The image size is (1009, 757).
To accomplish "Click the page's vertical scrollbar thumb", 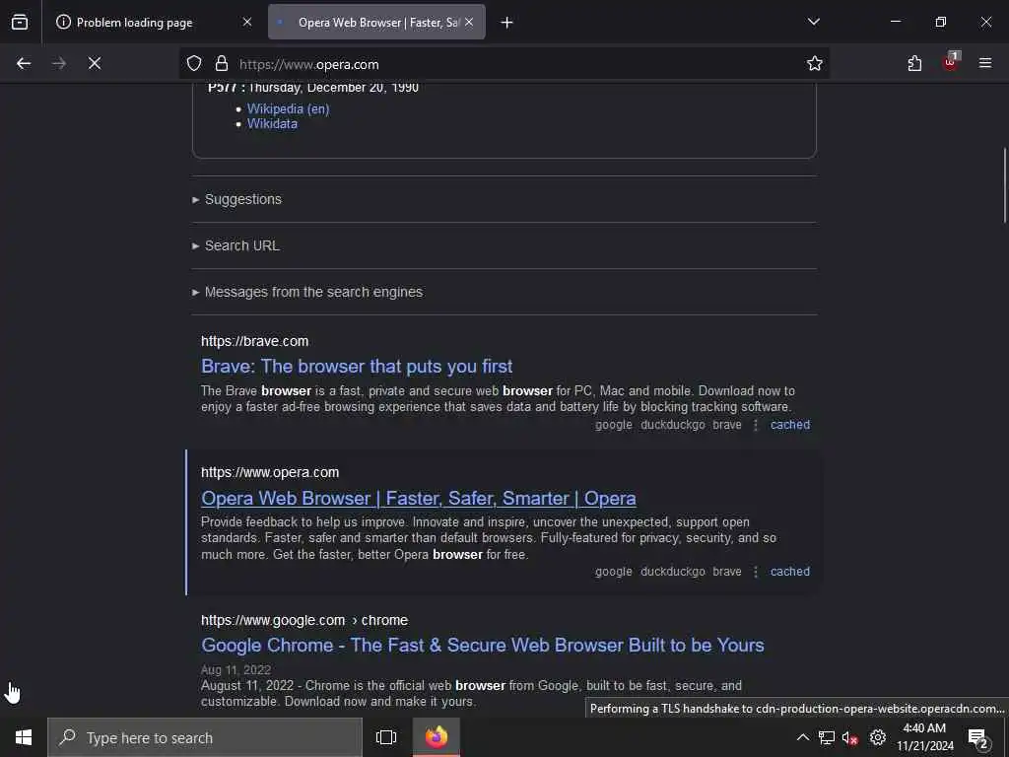I will click(x=1004, y=186).
